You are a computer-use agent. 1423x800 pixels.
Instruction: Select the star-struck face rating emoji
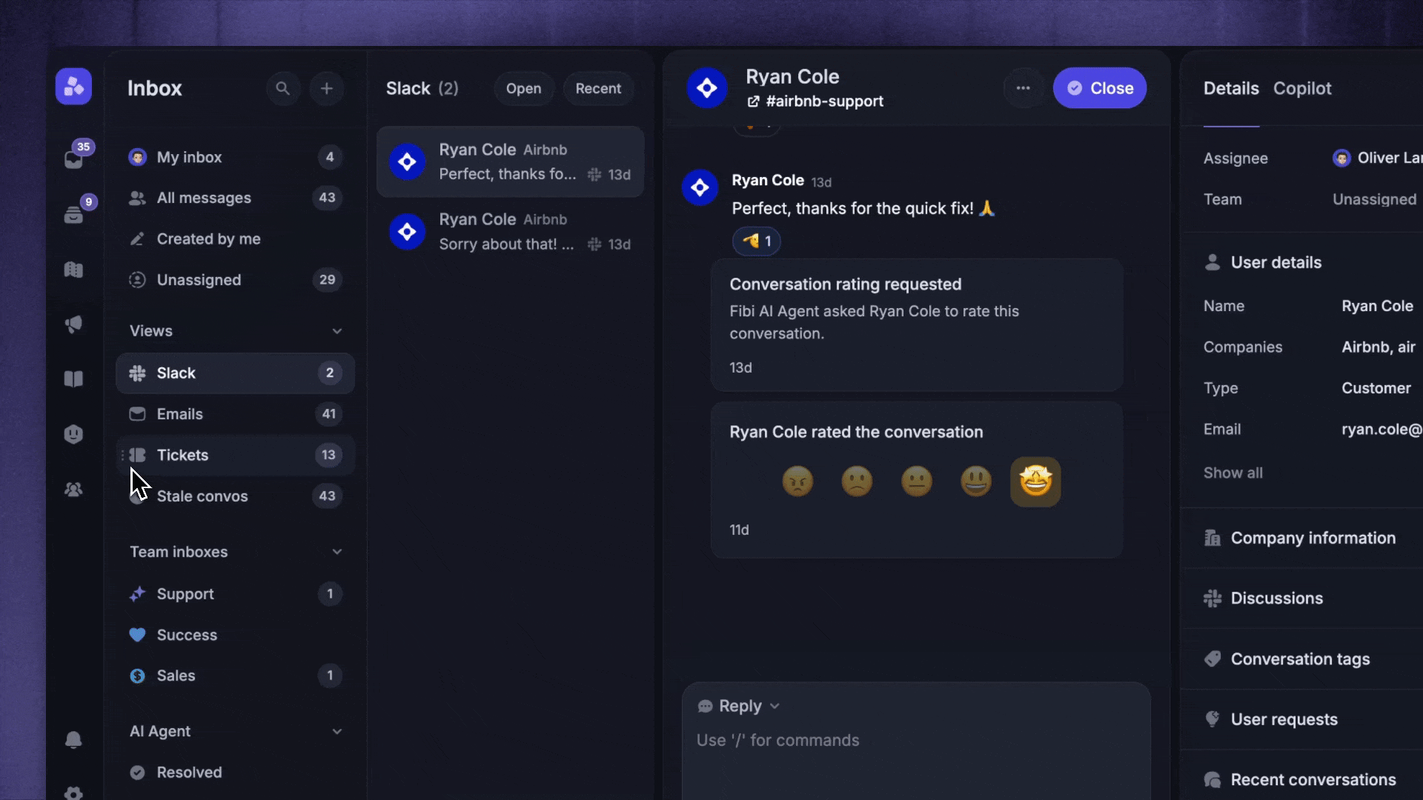(1035, 482)
